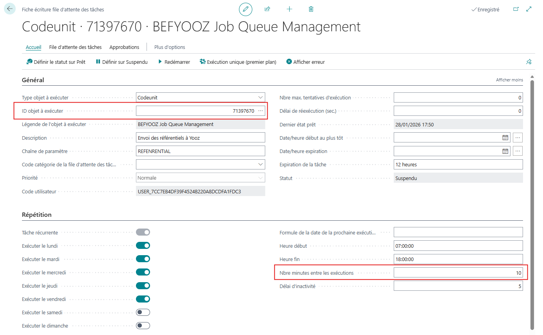This screenshot has width=543, height=335.
Task: Click the share icon
Action: click(x=268, y=9)
